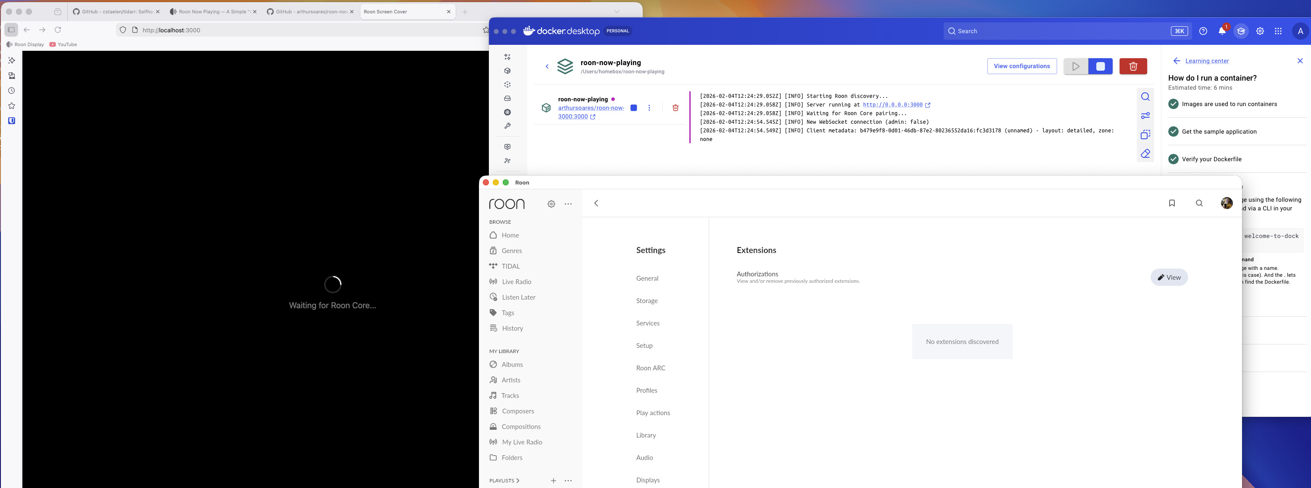Viewport: 1311px width, 488px height.
Task: Open the Learning center link
Action: point(1207,61)
